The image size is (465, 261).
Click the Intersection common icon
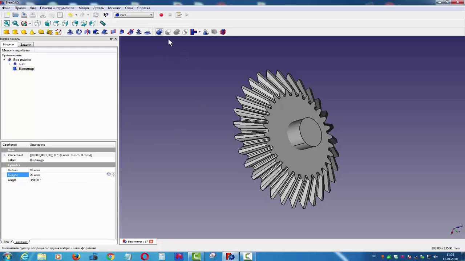click(x=185, y=32)
